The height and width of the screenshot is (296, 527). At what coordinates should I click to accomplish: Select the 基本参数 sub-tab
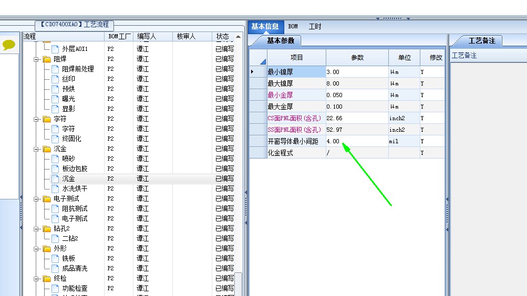[x=281, y=40]
